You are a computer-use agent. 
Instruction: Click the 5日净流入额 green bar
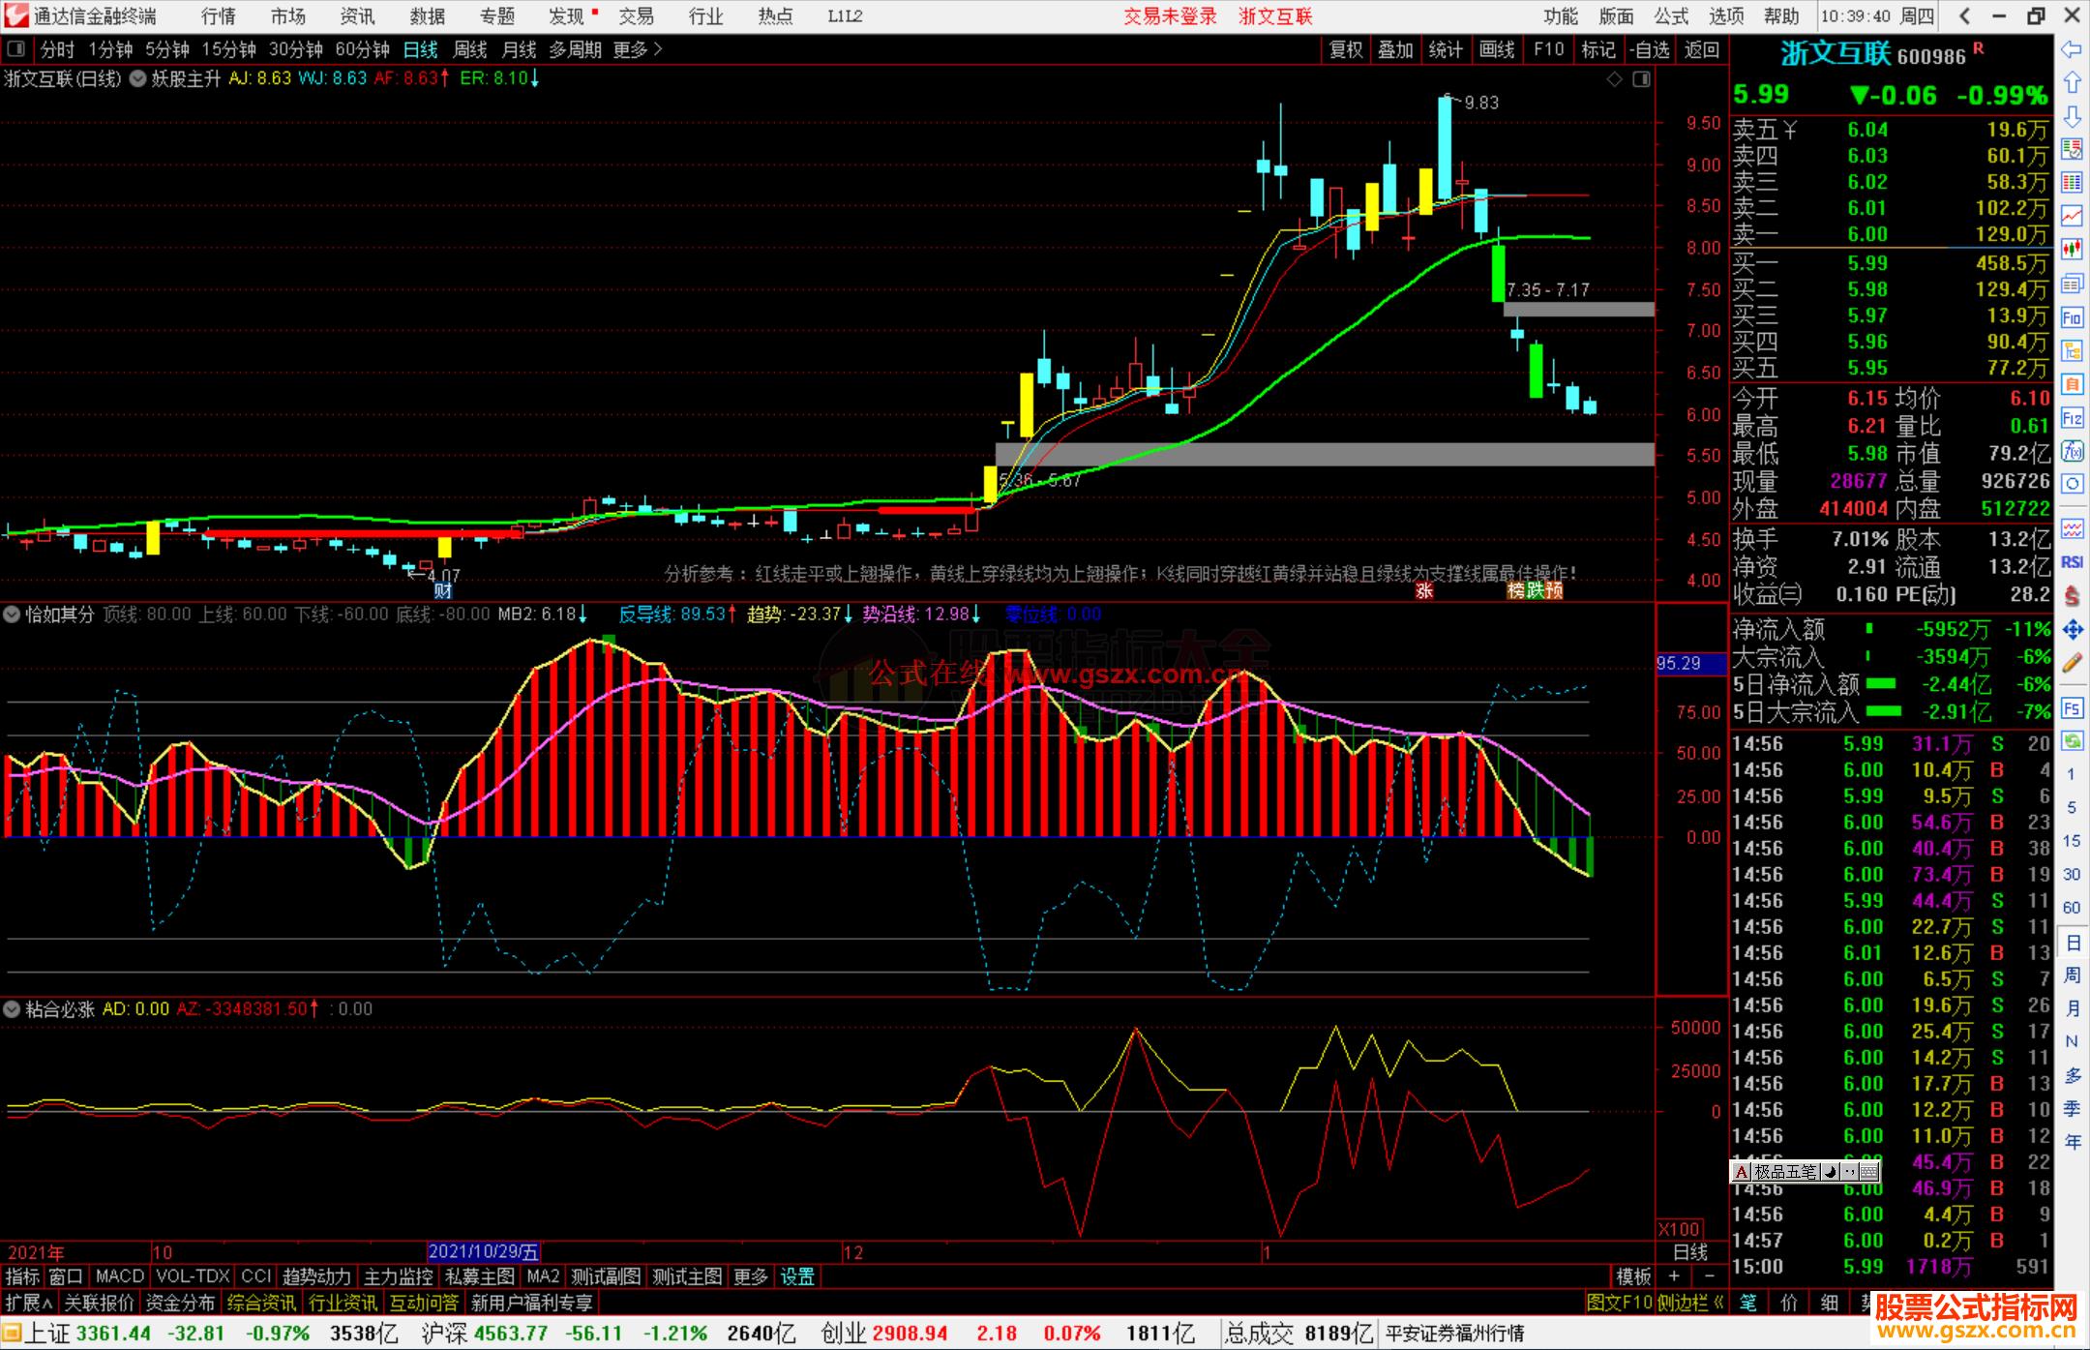click(1881, 683)
